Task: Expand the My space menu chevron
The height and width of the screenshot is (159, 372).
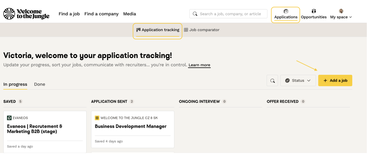Action: 351,17
